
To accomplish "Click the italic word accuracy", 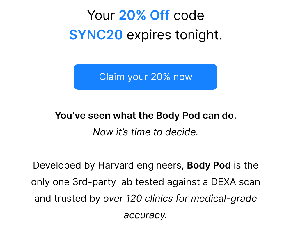I will [x=144, y=215].
